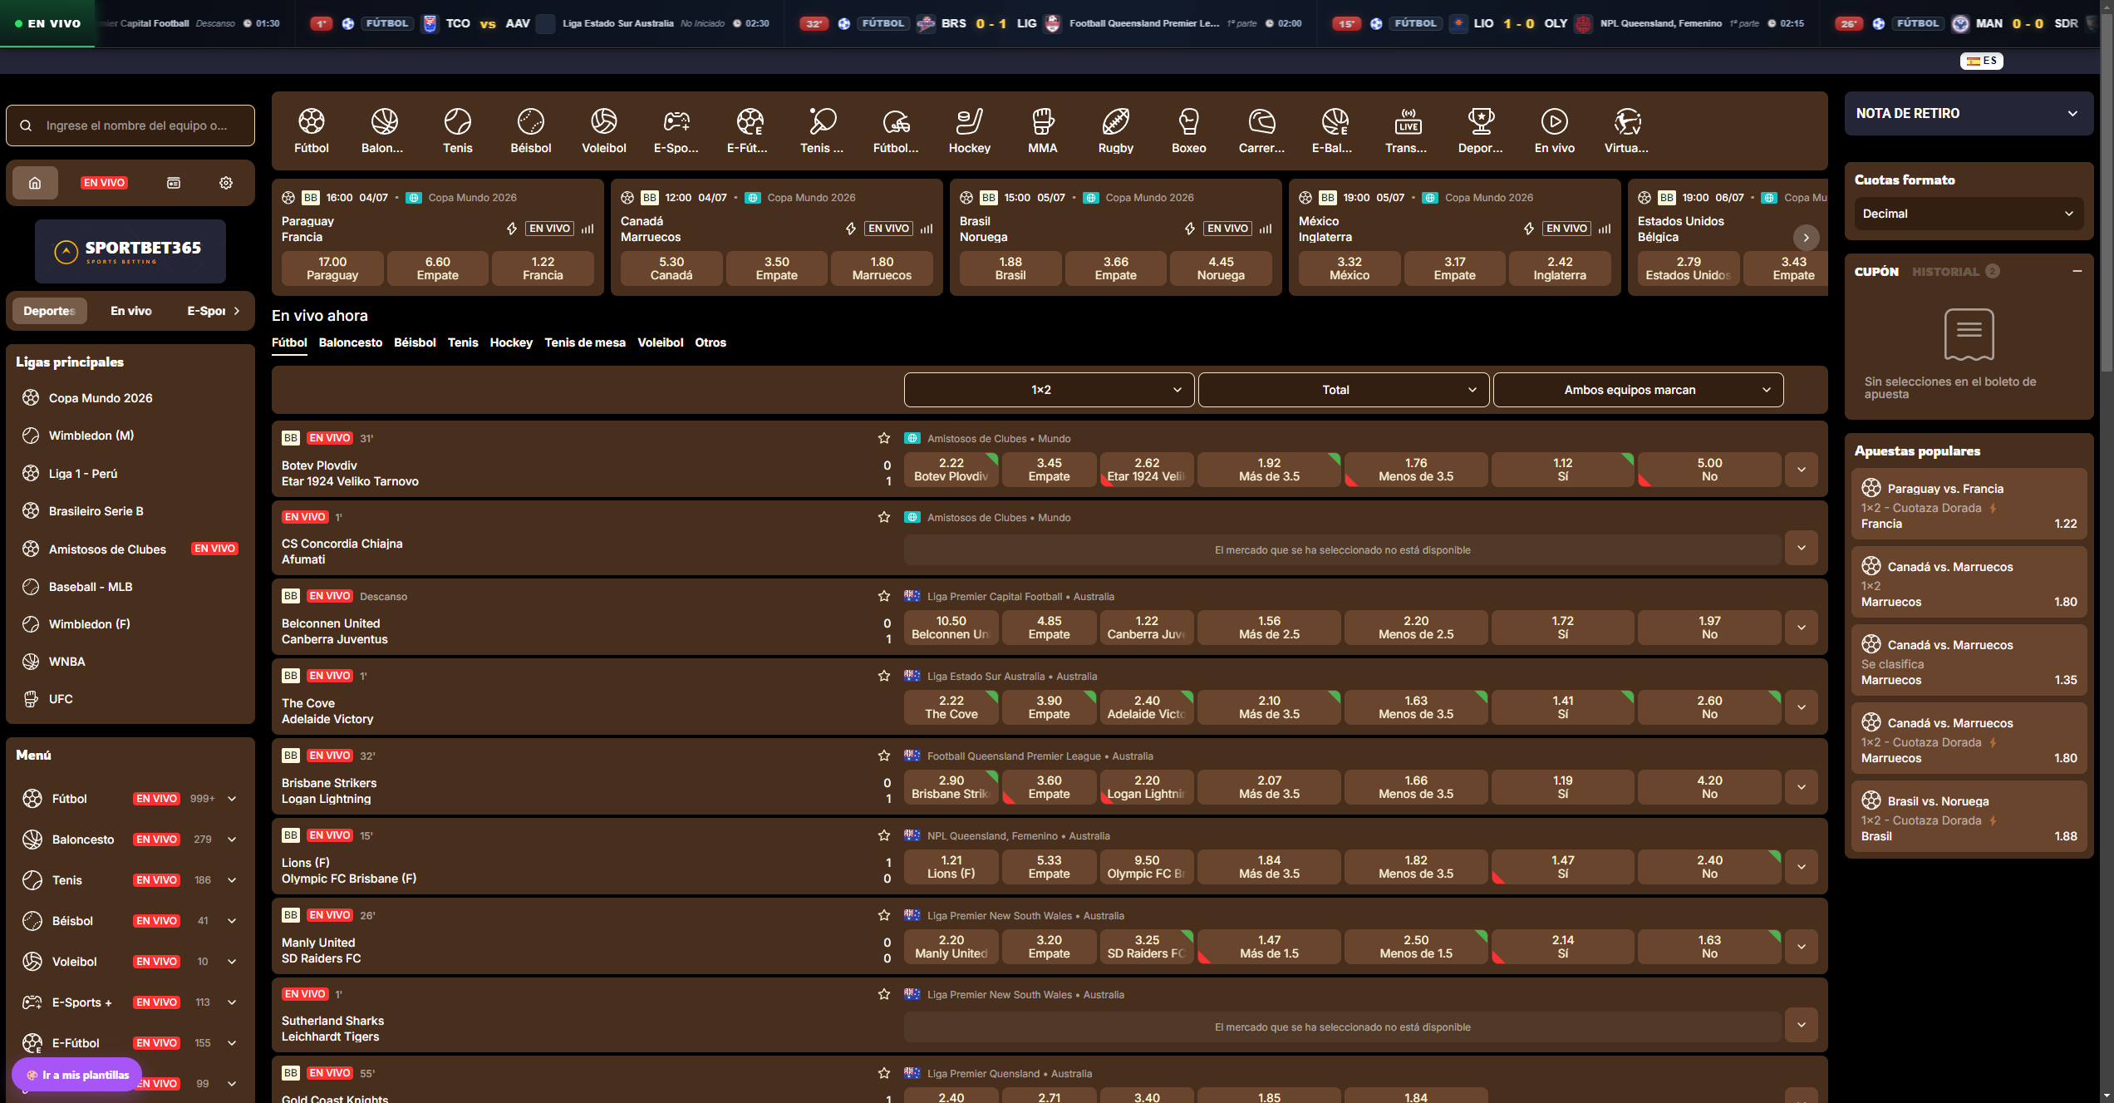2114x1103 pixels.
Task: Open the stats bars icon on México Inglaterra card
Action: coord(1605,229)
